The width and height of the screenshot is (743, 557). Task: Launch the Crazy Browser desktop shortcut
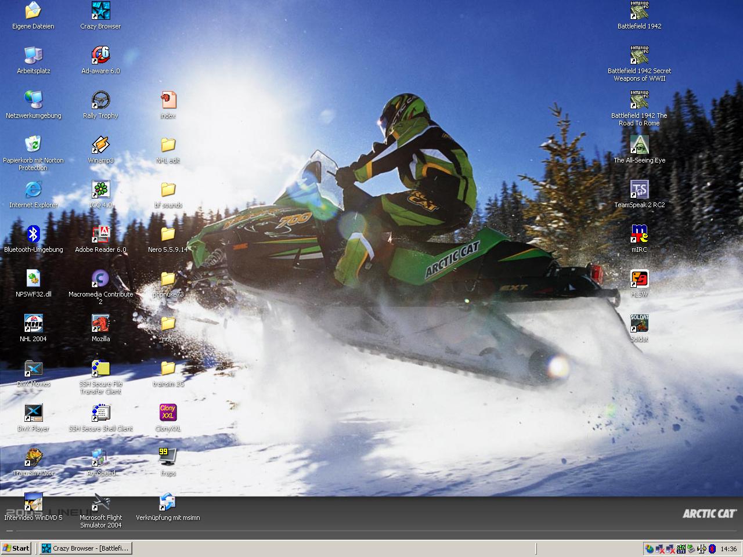point(101,10)
